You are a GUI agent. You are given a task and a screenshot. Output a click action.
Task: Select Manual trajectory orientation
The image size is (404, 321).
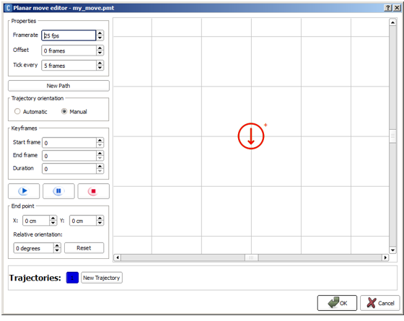tap(64, 111)
